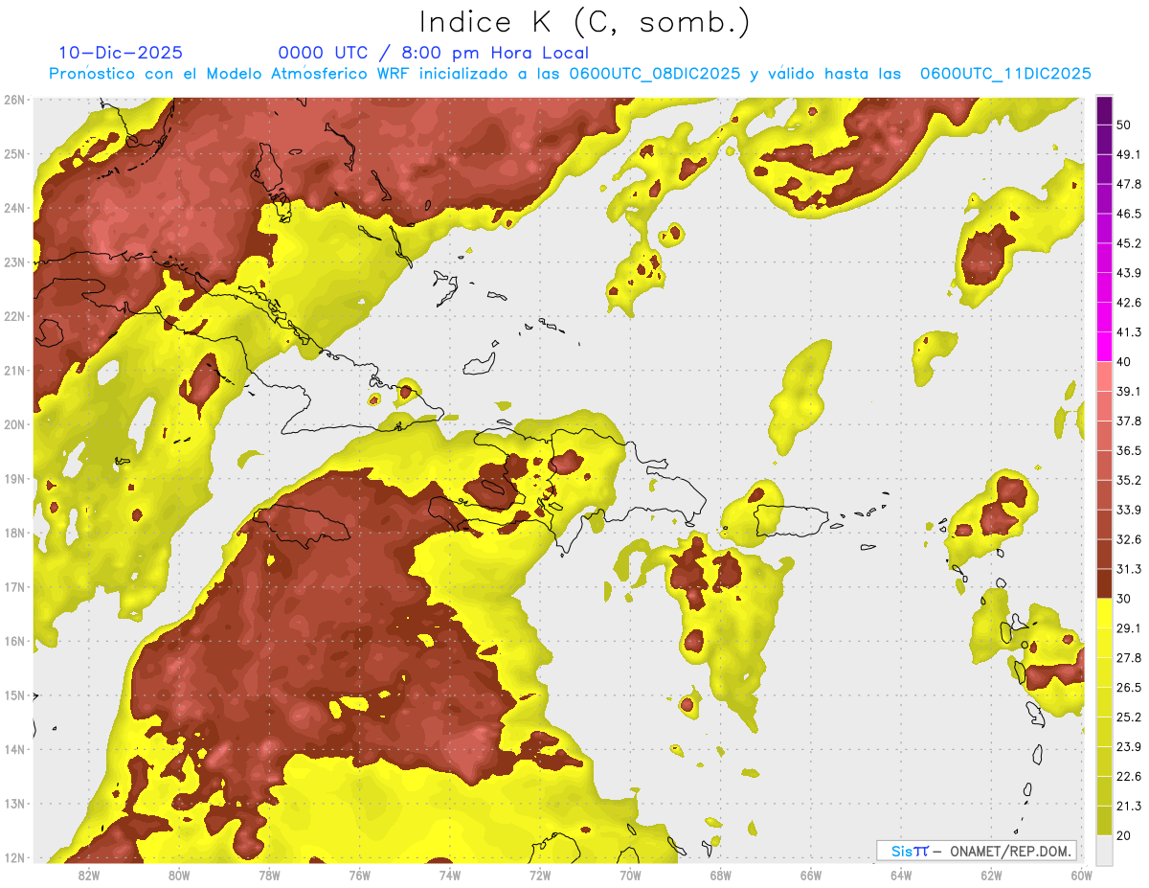The image size is (1149, 888).
Task: Click the "46.5" color scale value
Action: (x=1129, y=214)
